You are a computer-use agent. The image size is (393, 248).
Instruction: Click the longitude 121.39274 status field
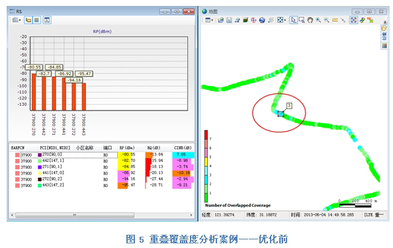coord(218,215)
